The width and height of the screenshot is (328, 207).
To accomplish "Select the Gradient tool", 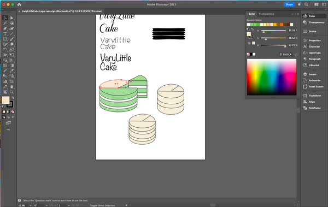I will click(11, 66).
